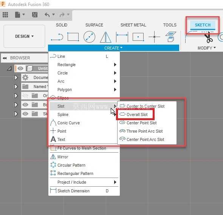223x215 pixels.
Task: Click the File document icon
Action: click(17, 15)
